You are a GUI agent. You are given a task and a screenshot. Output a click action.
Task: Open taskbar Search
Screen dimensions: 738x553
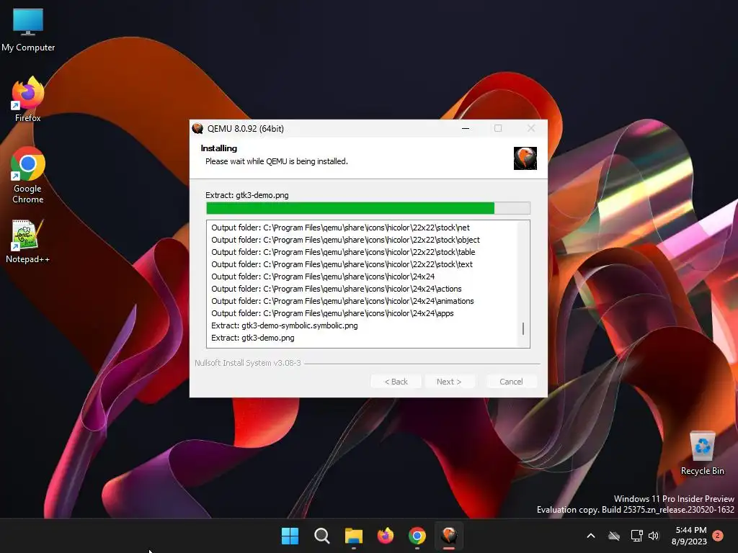(322, 536)
